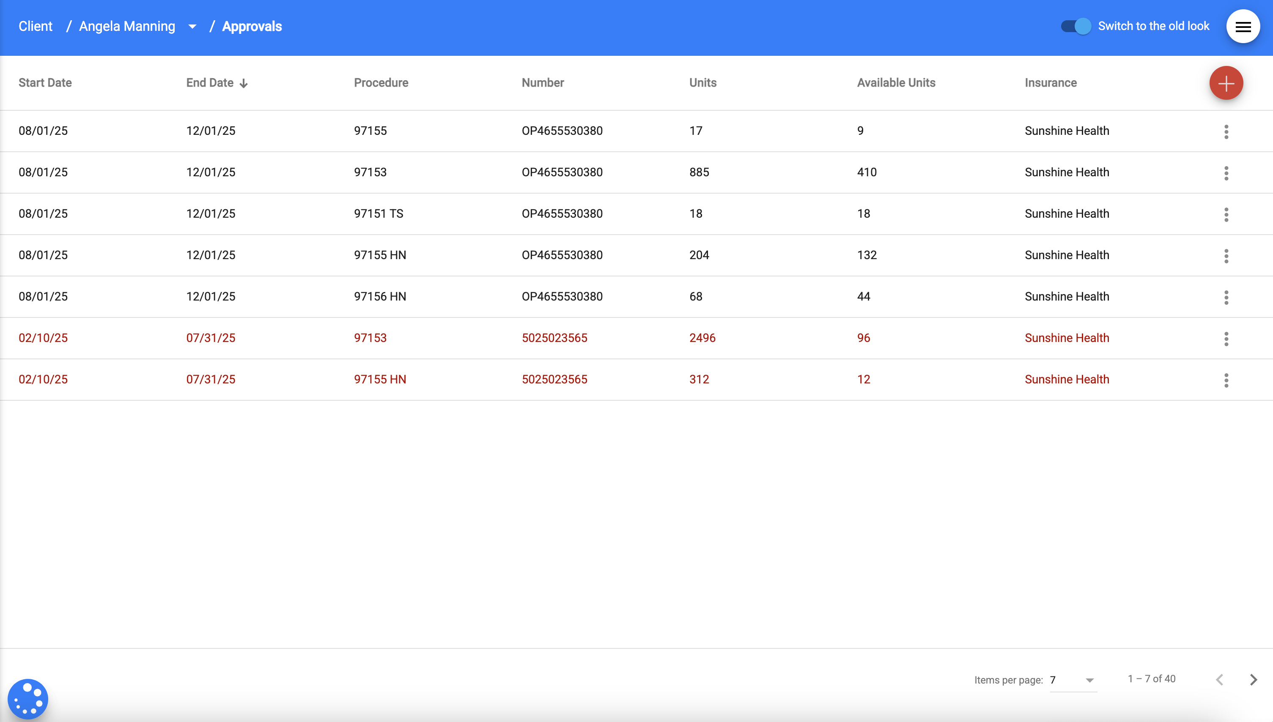Click the Client breadcrumb link
The image size is (1273, 722).
tap(35, 26)
